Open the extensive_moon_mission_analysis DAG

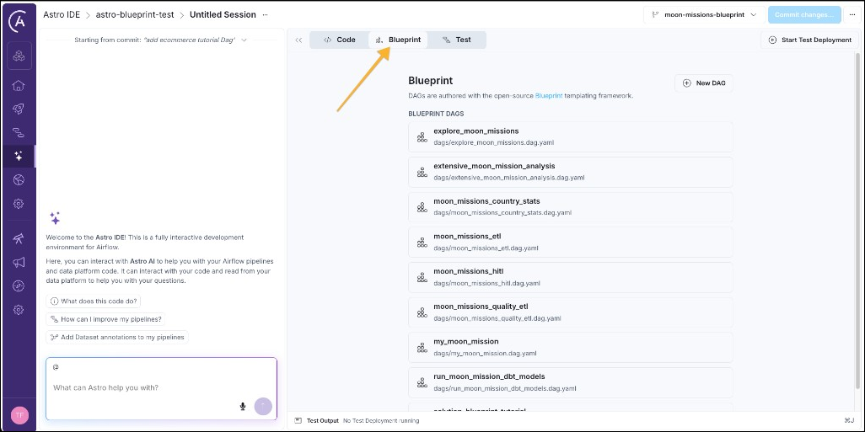(571, 172)
